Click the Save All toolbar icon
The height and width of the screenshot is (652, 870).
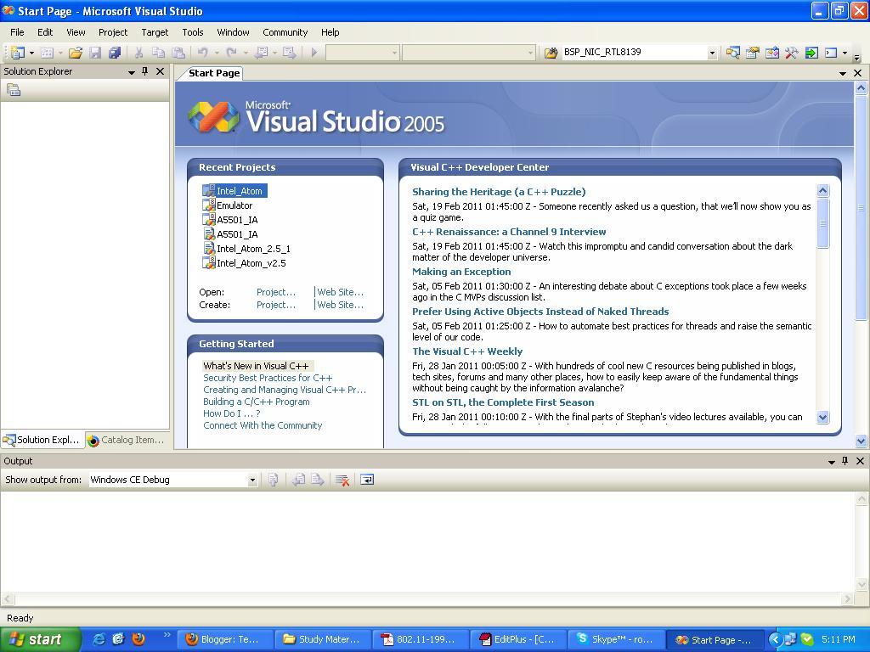pos(115,53)
